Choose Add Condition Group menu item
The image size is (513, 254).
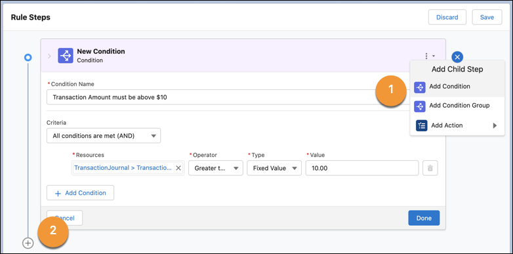click(457, 106)
